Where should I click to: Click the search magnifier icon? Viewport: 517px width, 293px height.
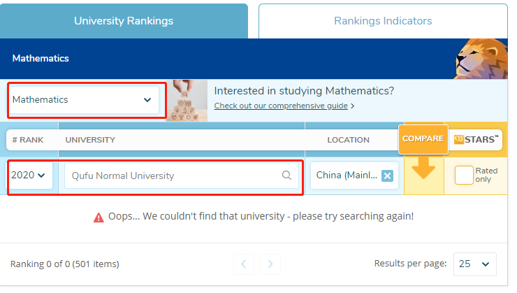point(286,176)
